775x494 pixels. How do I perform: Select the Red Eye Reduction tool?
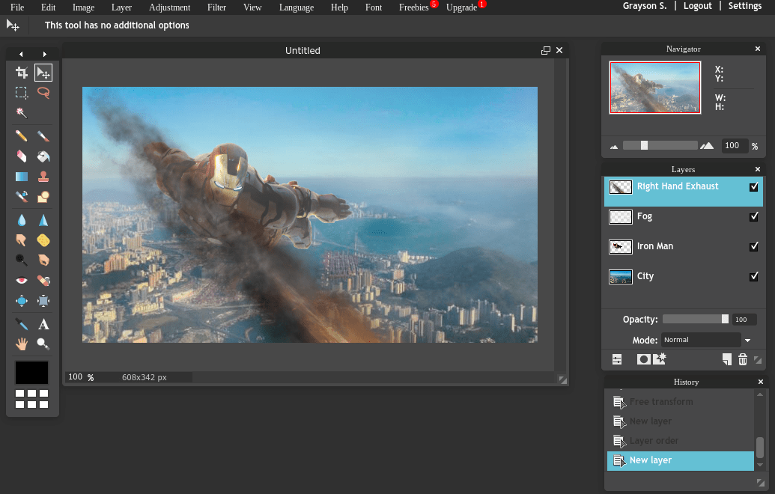[21, 280]
